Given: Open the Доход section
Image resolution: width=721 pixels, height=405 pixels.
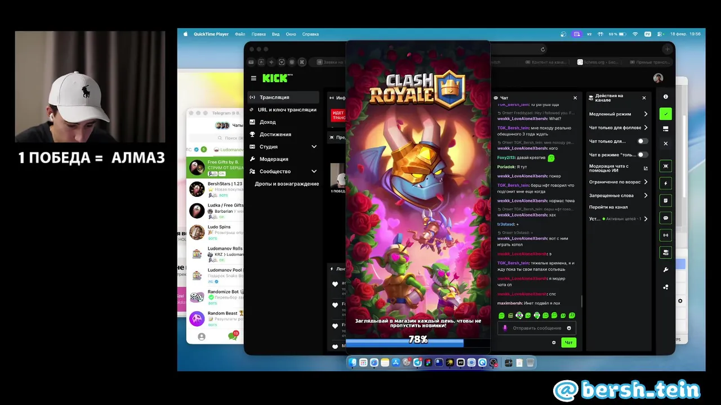Looking at the screenshot, I should (x=283, y=122).
